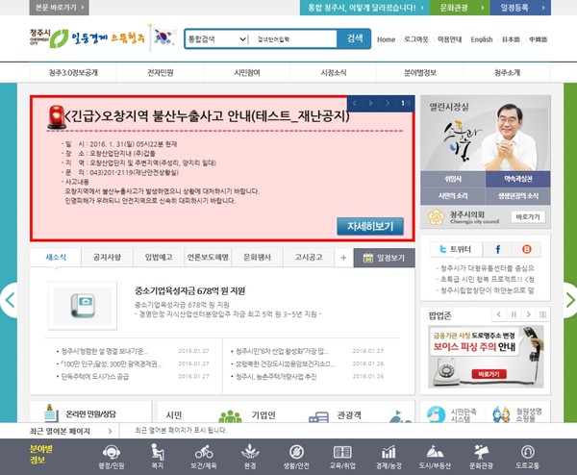Open 분야별정보 menu

coord(420,72)
